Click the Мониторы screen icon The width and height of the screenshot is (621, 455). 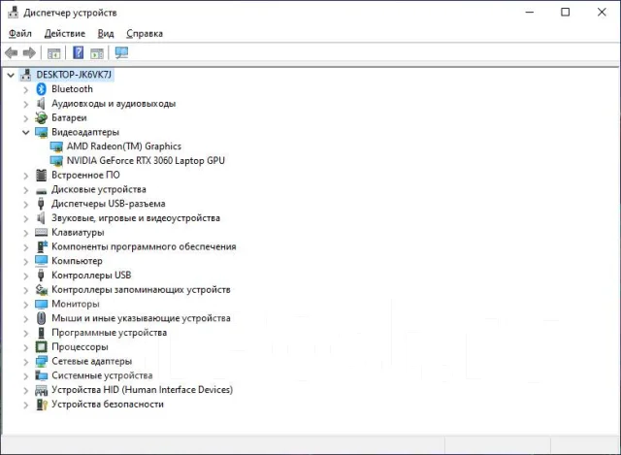click(x=41, y=304)
